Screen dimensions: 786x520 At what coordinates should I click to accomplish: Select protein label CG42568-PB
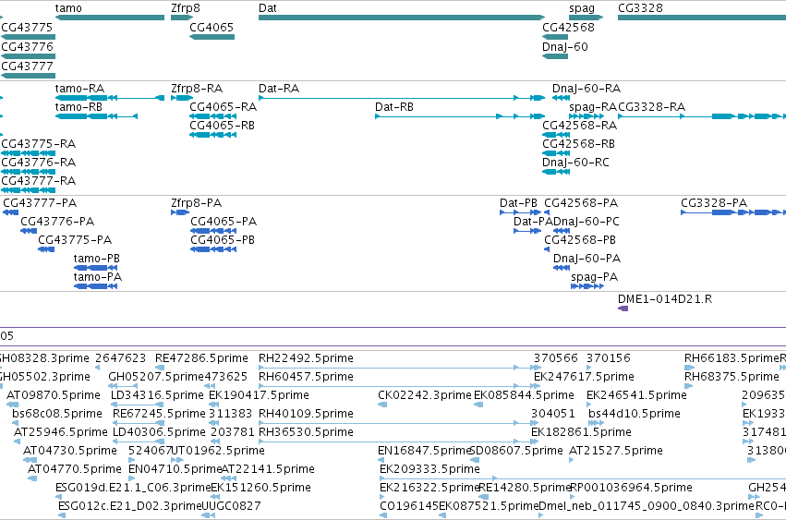(580, 240)
